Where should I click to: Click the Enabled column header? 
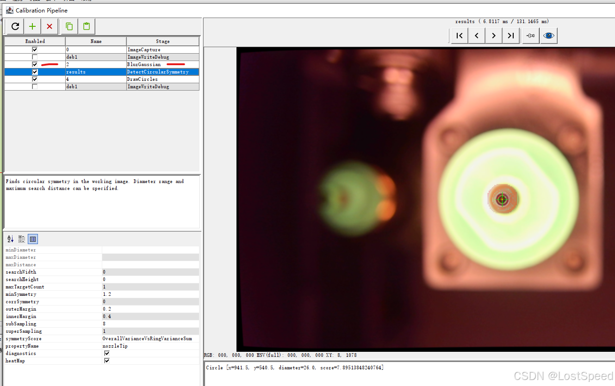[x=35, y=41]
